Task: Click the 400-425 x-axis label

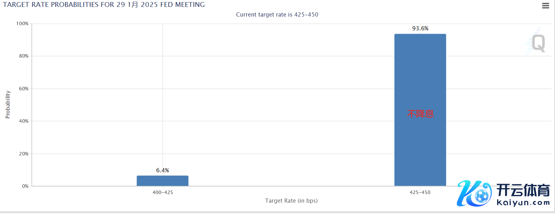Action: [163, 192]
